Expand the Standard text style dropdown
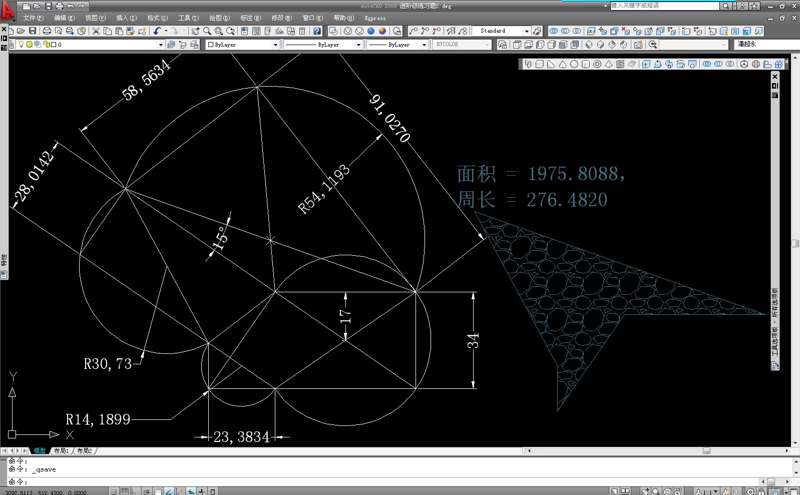 click(526, 31)
